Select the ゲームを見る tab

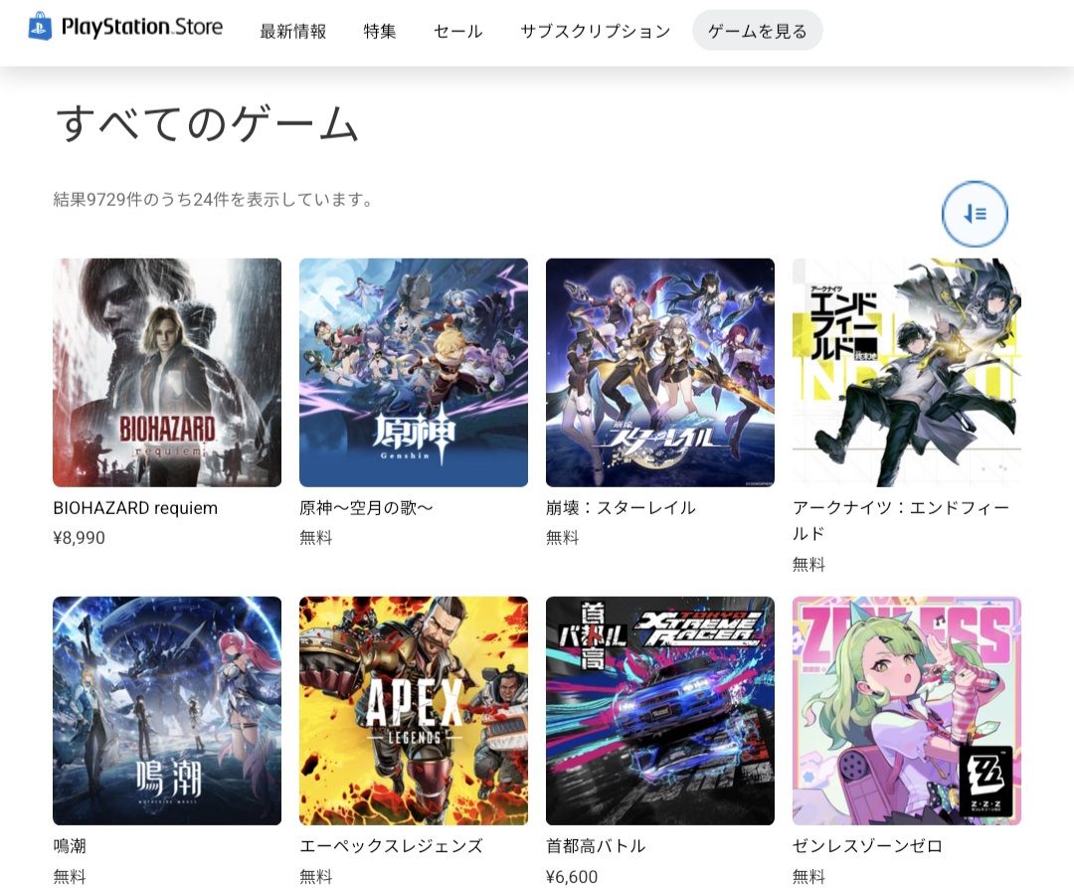(x=758, y=31)
